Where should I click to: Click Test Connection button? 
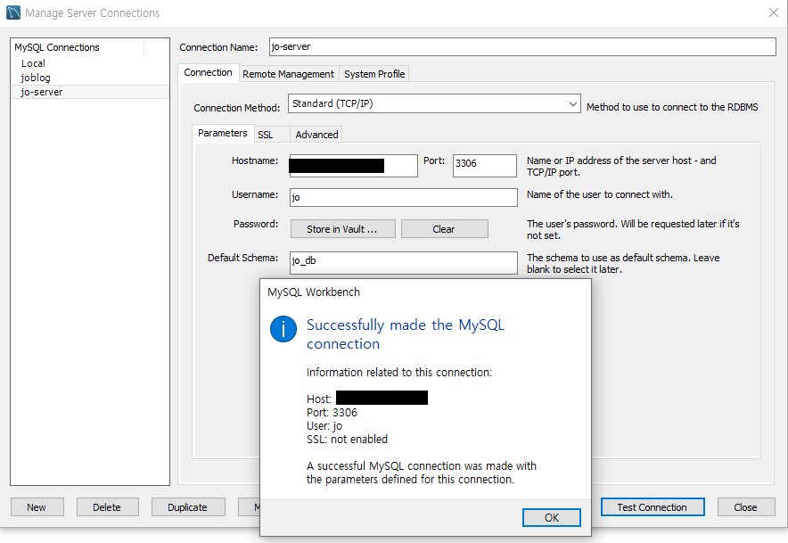(x=653, y=506)
